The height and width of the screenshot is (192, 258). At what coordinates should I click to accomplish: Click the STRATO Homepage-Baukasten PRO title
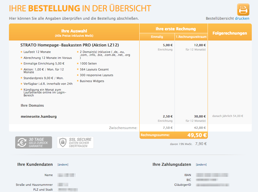coord(69,45)
